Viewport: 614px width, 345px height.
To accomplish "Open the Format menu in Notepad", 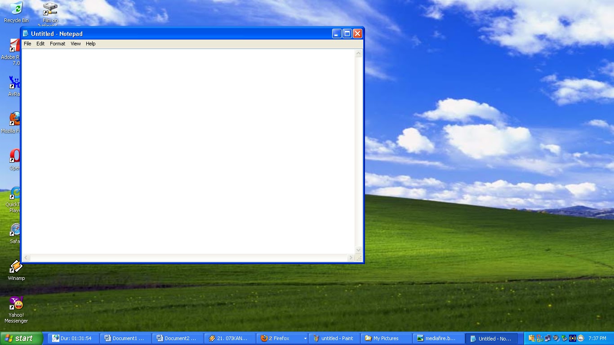I will (58, 44).
